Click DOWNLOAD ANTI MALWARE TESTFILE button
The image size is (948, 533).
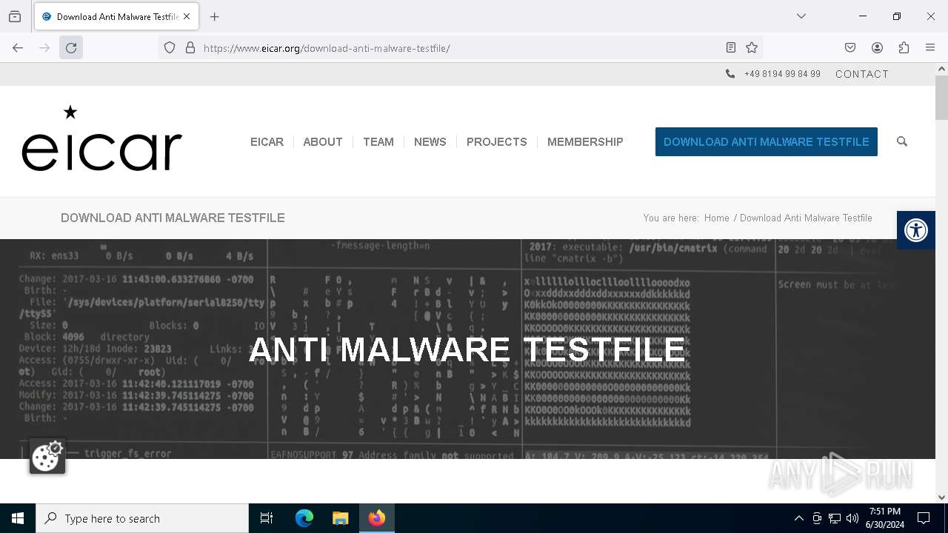767,142
